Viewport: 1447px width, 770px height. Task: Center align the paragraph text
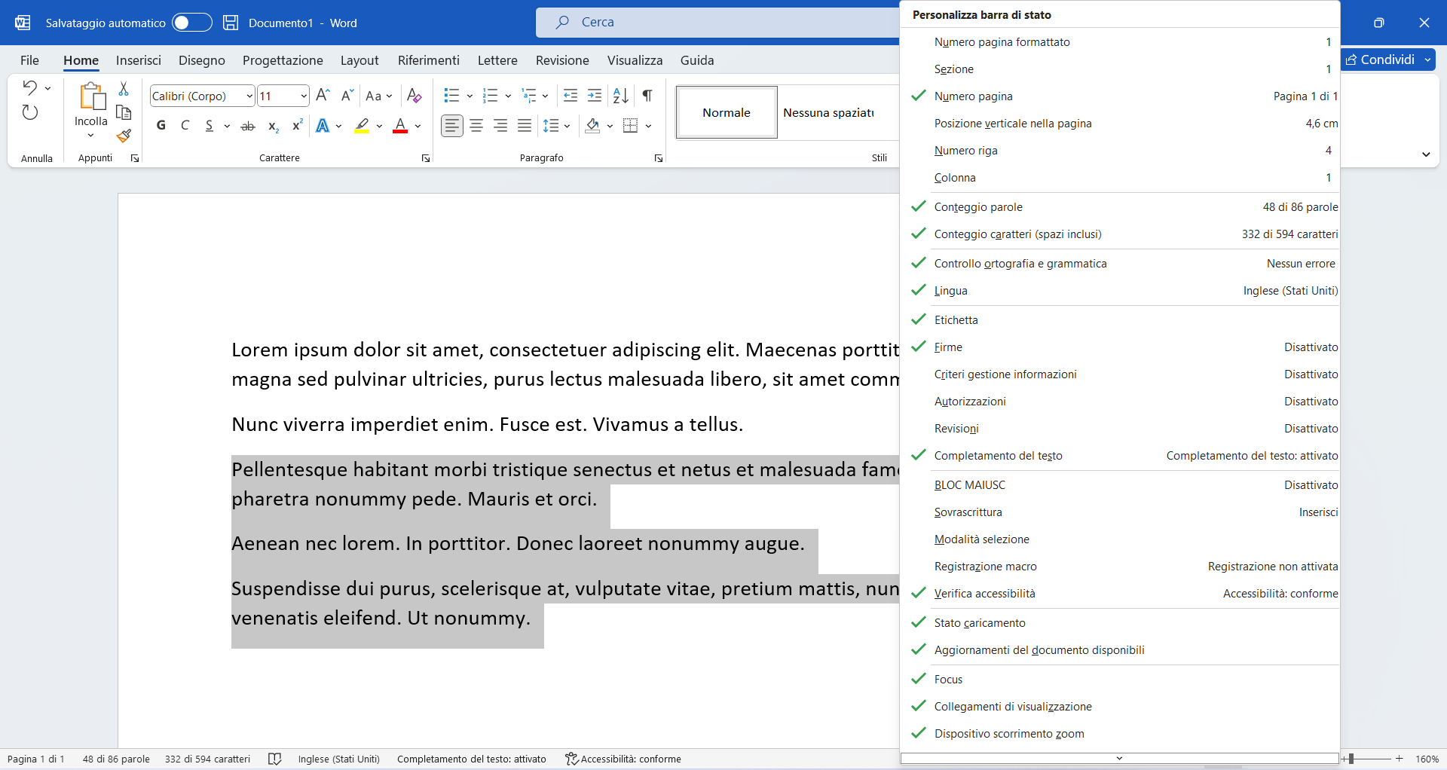476,126
